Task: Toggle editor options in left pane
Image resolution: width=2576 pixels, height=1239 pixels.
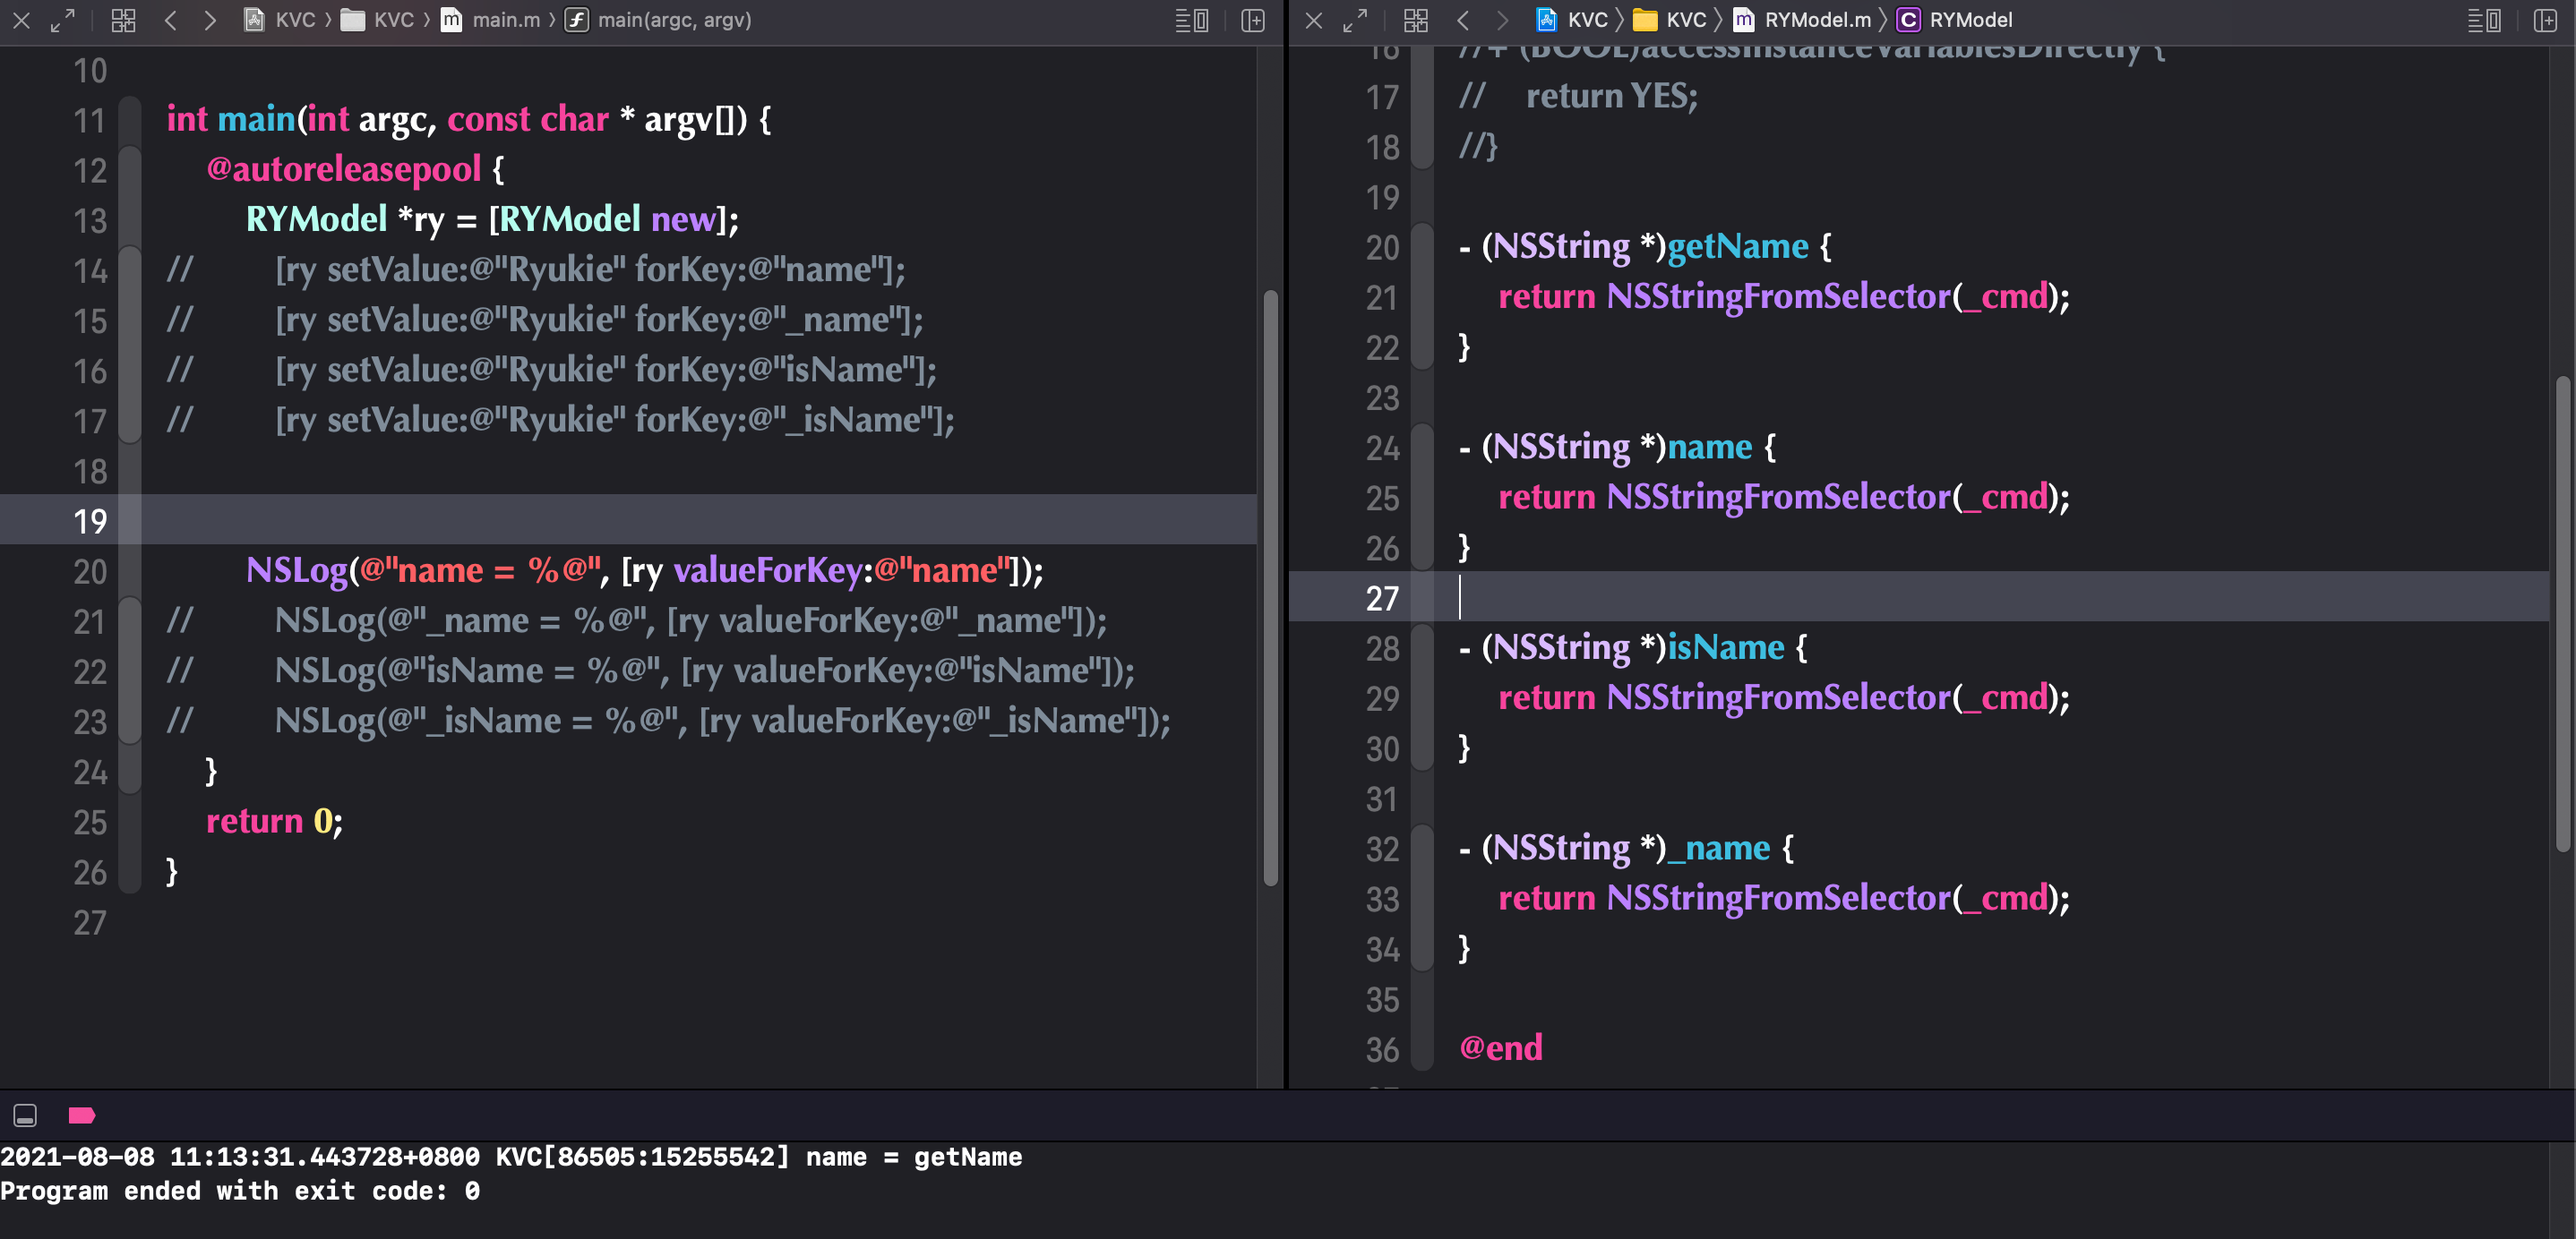Action: tap(1192, 20)
